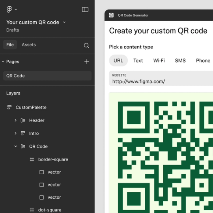
Task: Click the CustomPalette layer icon
Action: click(9, 107)
